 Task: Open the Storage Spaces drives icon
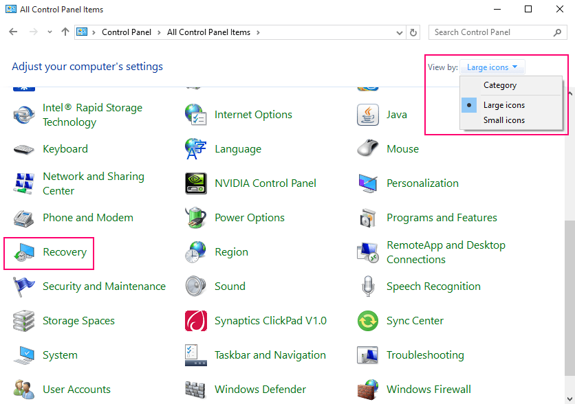(x=24, y=320)
